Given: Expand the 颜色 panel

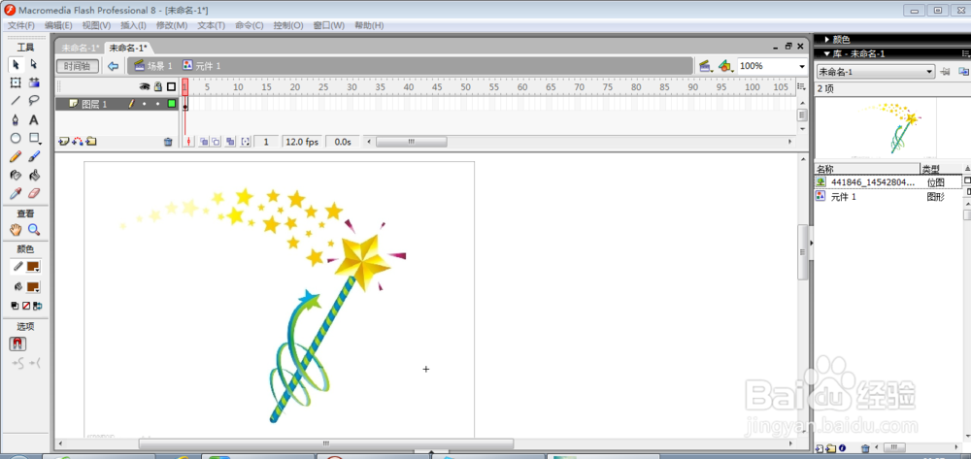Looking at the screenshot, I should (x=826, y=40).
